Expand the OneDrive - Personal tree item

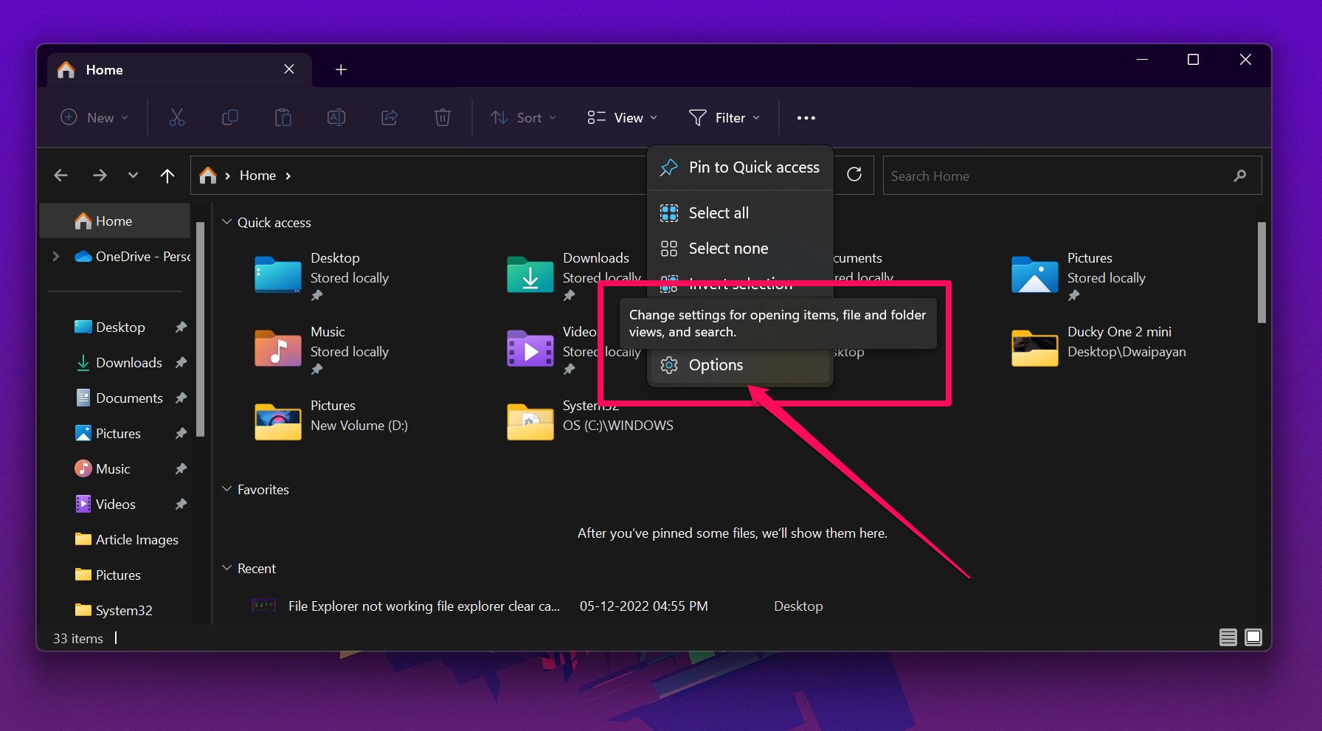pos(55,256)
